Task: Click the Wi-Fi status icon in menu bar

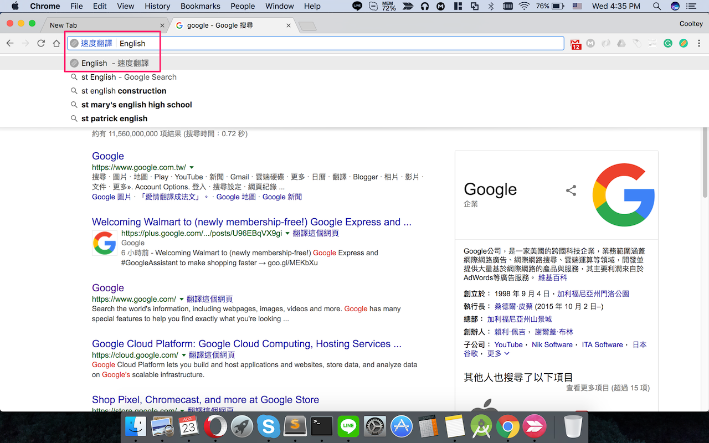Action: [x=524, y=6]
